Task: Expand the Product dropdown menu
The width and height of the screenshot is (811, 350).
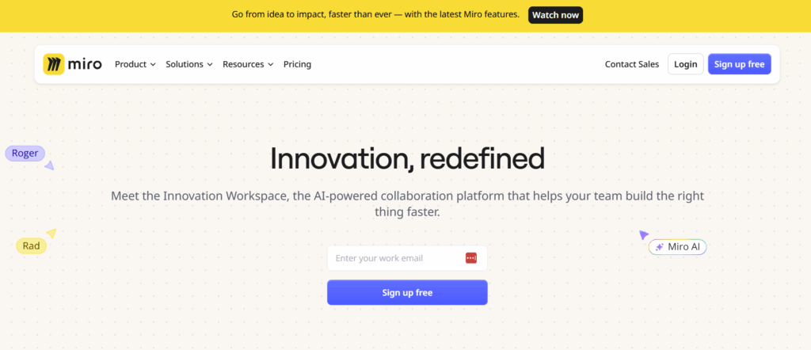Action: (x=135, y=64)
